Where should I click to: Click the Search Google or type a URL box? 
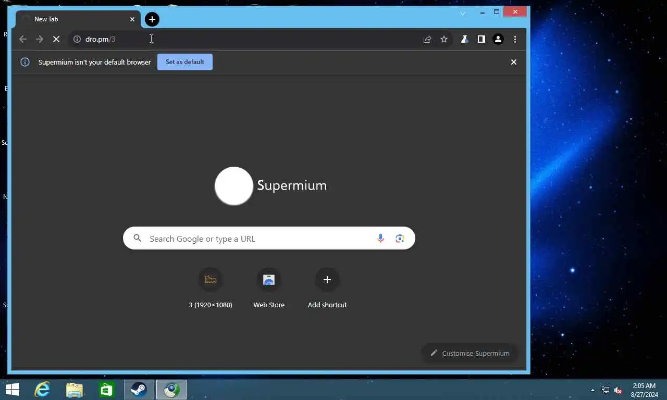point(269,238)
